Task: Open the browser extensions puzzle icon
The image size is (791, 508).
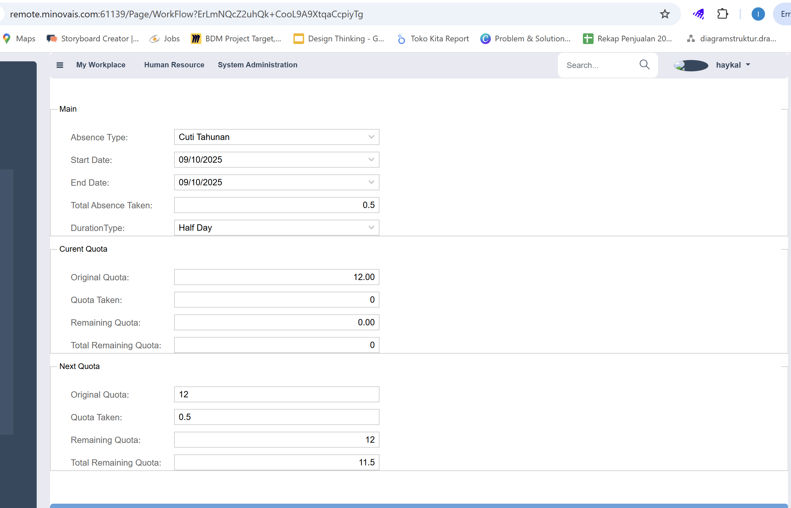Action: click(x=722, y=14)
